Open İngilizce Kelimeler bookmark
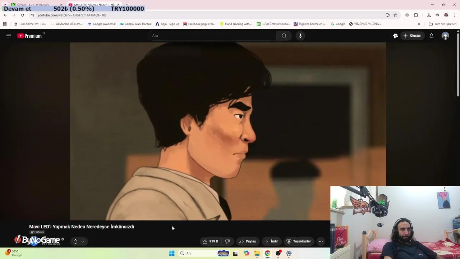 [309, 24]
